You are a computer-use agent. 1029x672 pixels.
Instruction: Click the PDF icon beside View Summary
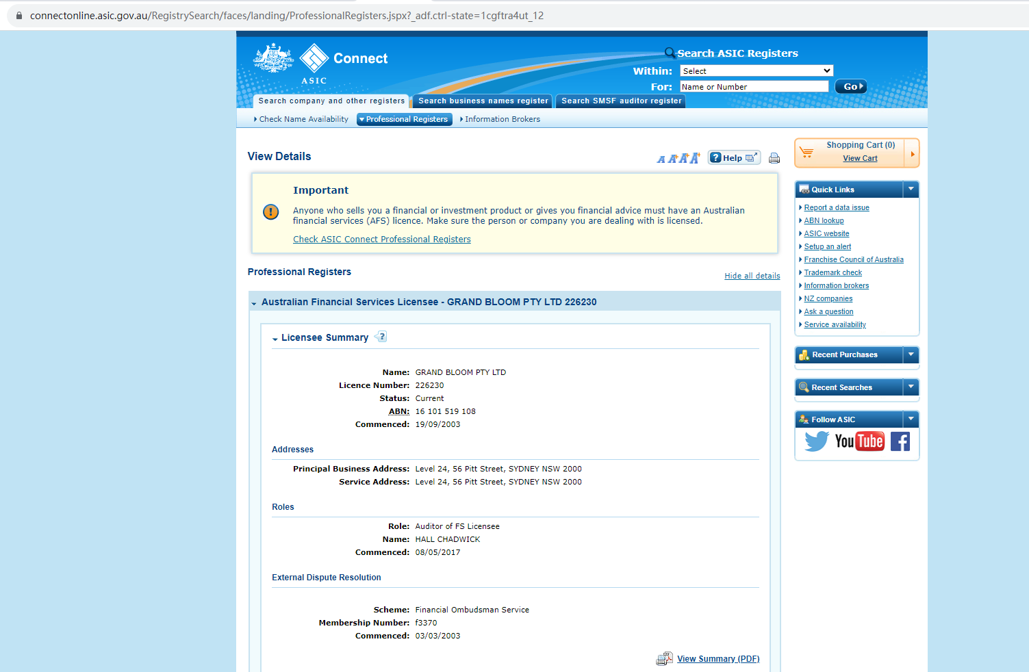pyautogui.click(x=664, y=659)
